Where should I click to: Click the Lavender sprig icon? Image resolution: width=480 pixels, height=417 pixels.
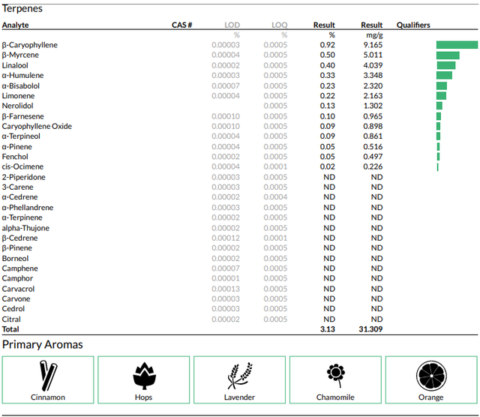point(240,376)
